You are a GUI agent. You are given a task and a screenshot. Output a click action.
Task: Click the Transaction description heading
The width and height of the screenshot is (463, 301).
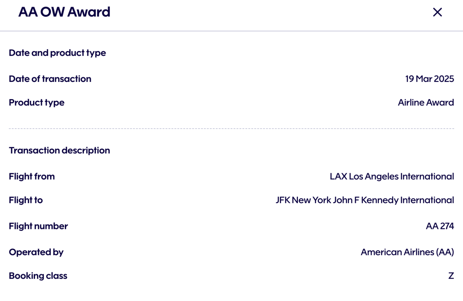59,150
